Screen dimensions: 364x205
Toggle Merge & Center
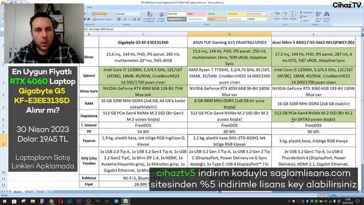tap(102, 19)
